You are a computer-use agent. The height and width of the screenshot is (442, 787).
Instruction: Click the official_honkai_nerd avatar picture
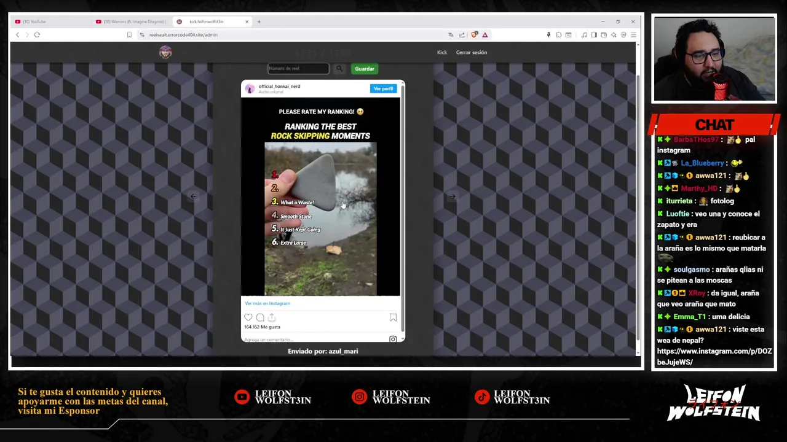click(250, 89)
